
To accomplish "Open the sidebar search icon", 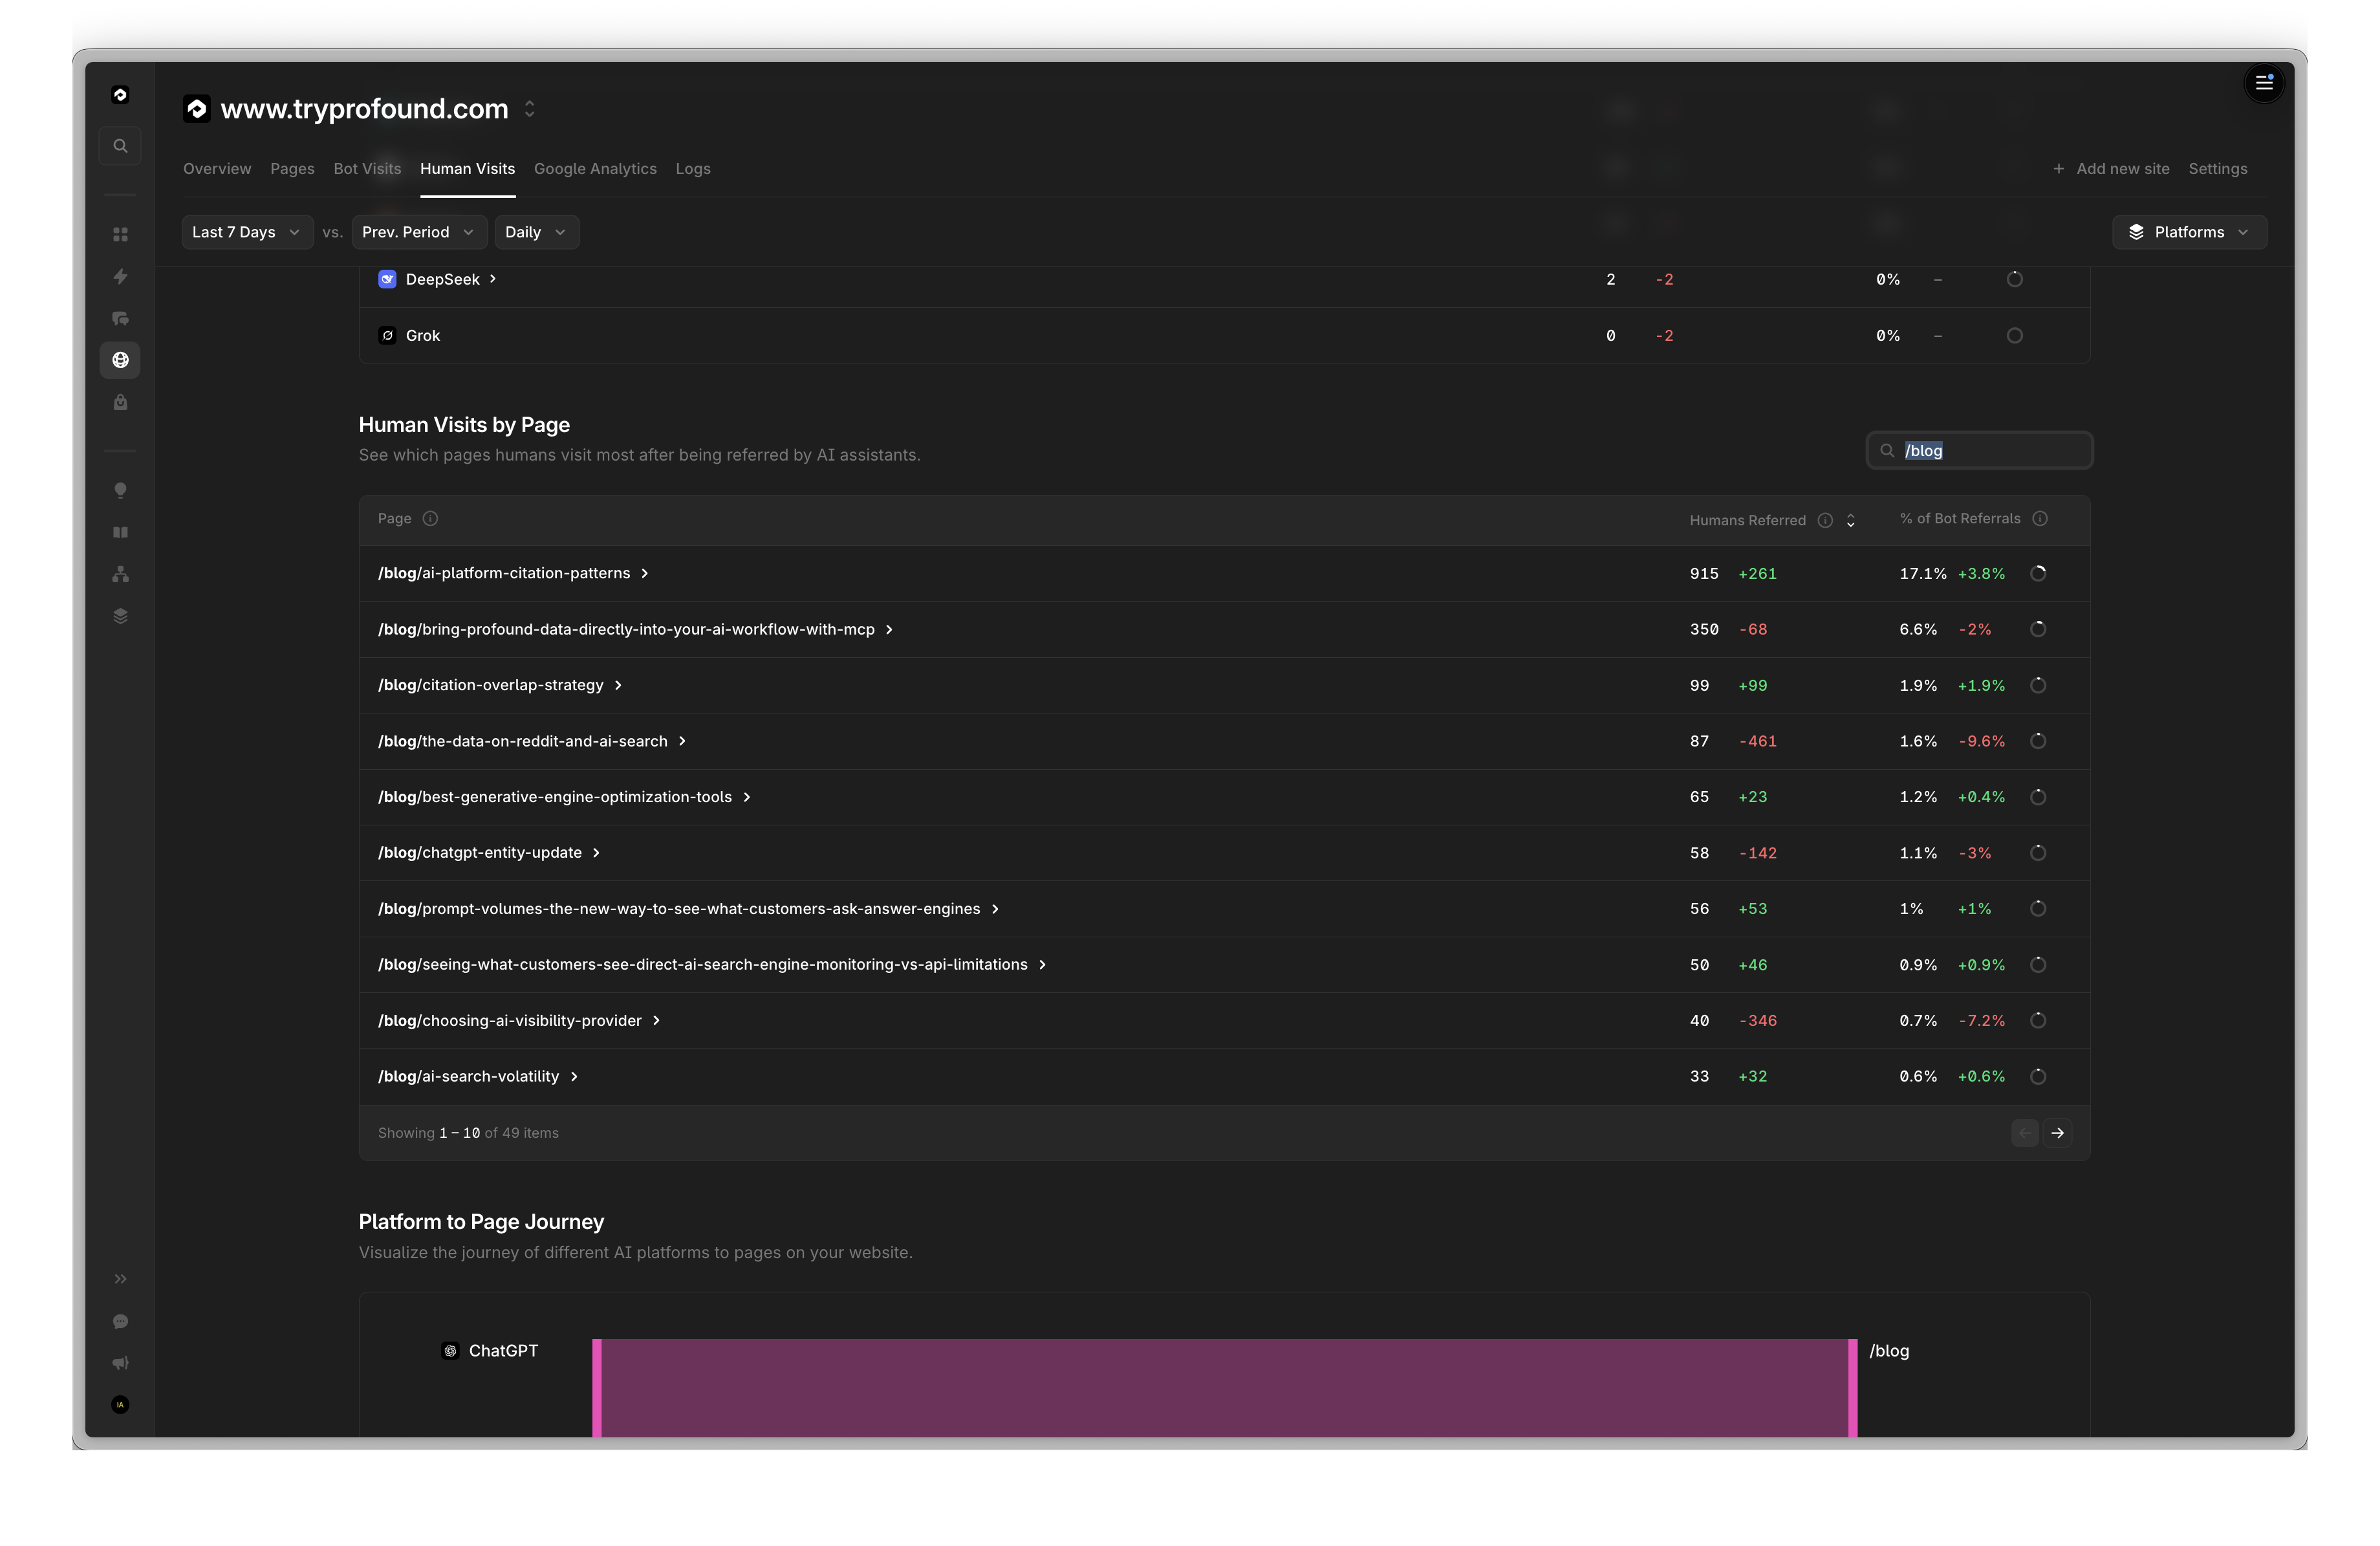I will tap(120, 146).
